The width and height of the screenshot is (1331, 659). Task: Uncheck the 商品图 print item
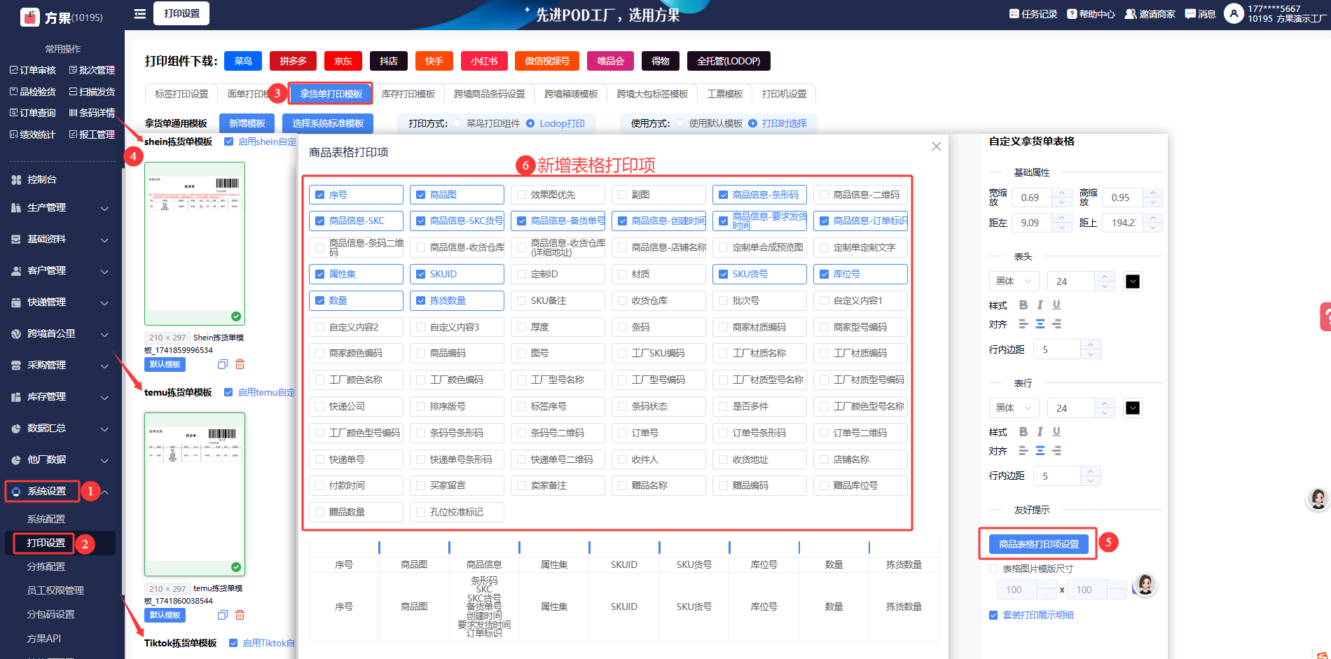click(x=421, y=195)
